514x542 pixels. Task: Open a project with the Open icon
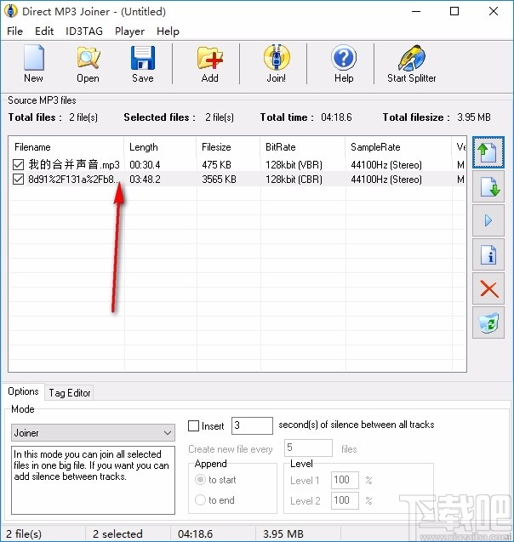tap(88, 64)
